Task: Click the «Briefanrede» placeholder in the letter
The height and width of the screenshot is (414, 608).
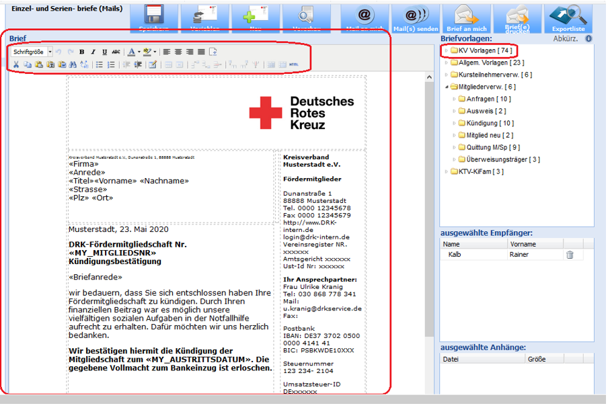Action: 96,277
